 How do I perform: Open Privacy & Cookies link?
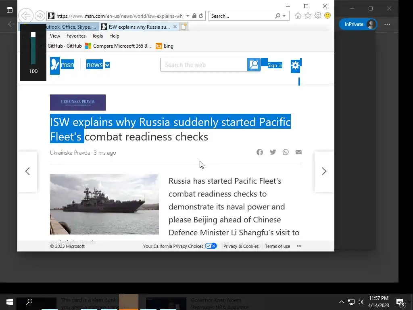click(x=241, y=246)
